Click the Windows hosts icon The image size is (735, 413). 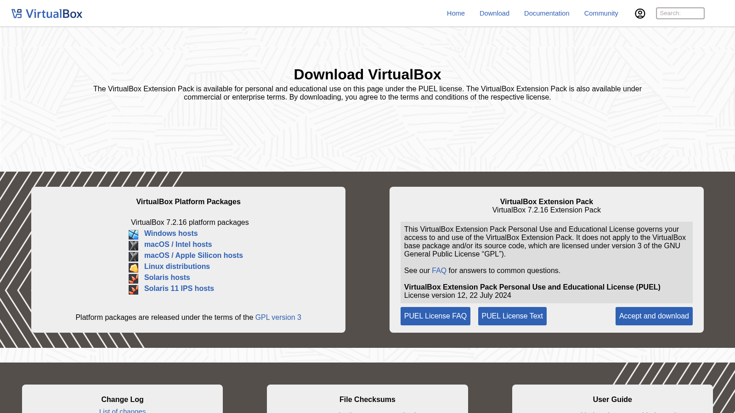click(133, 234)
